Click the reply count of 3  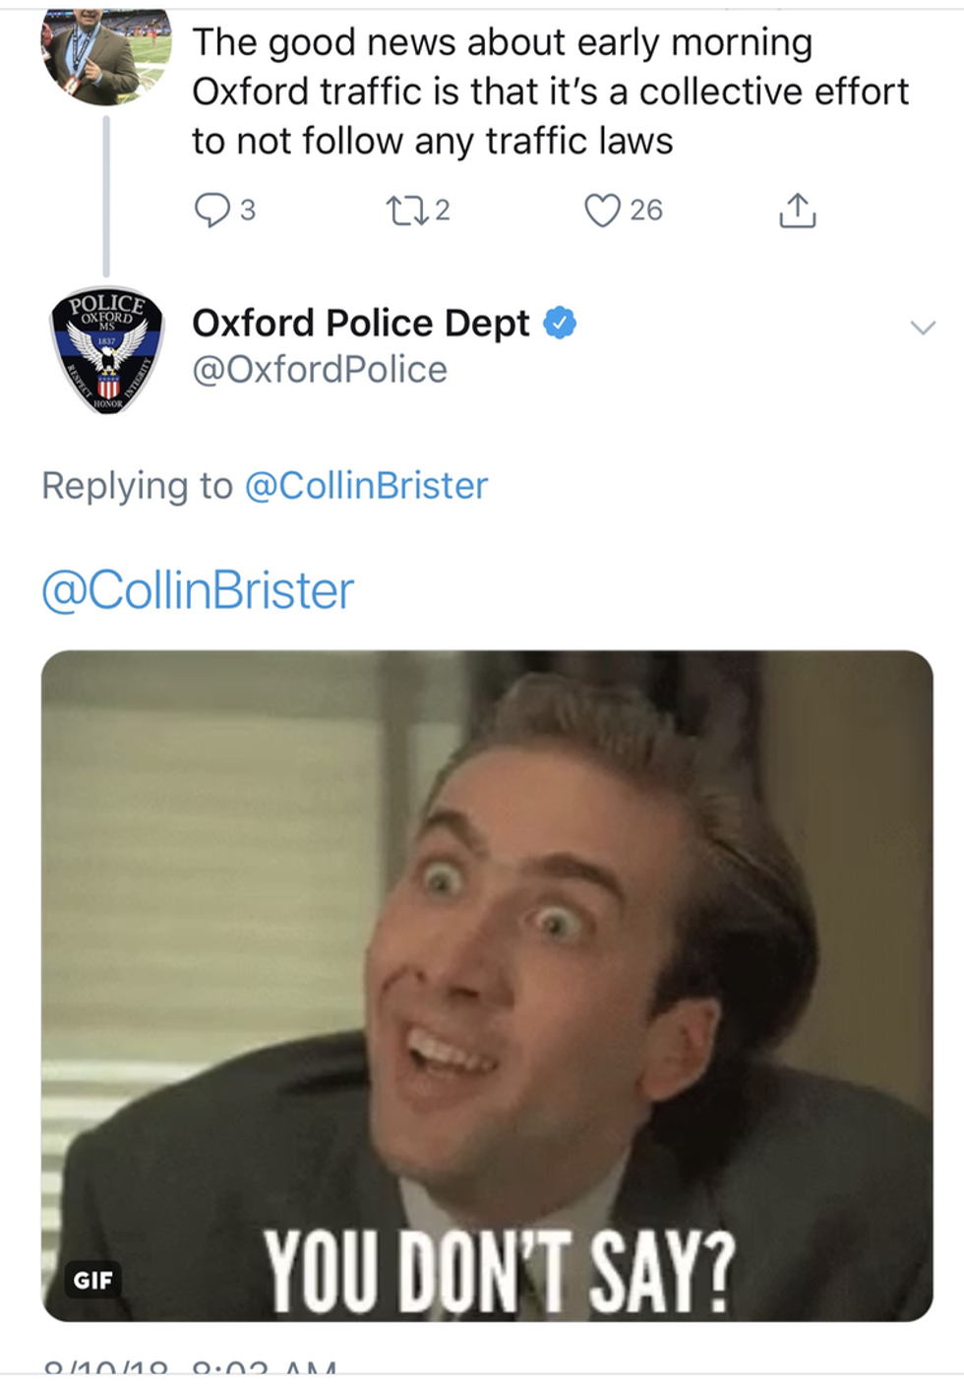(248, 210)
